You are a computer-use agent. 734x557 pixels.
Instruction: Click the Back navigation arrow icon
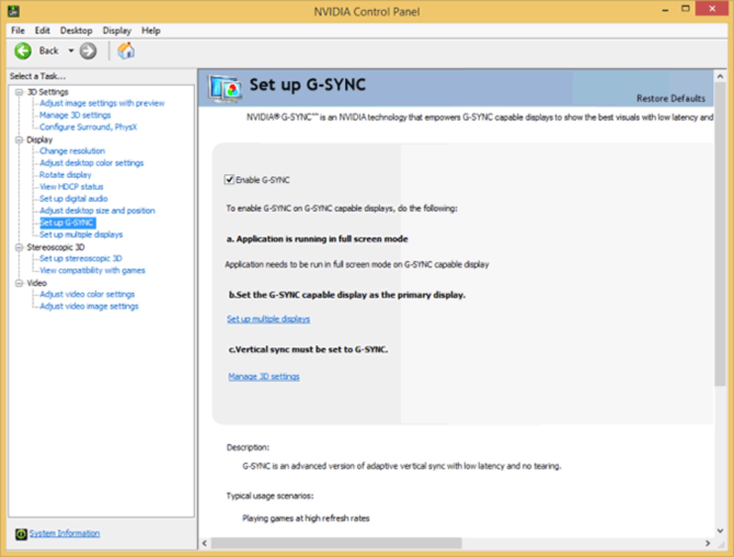[x=23, y=50]
